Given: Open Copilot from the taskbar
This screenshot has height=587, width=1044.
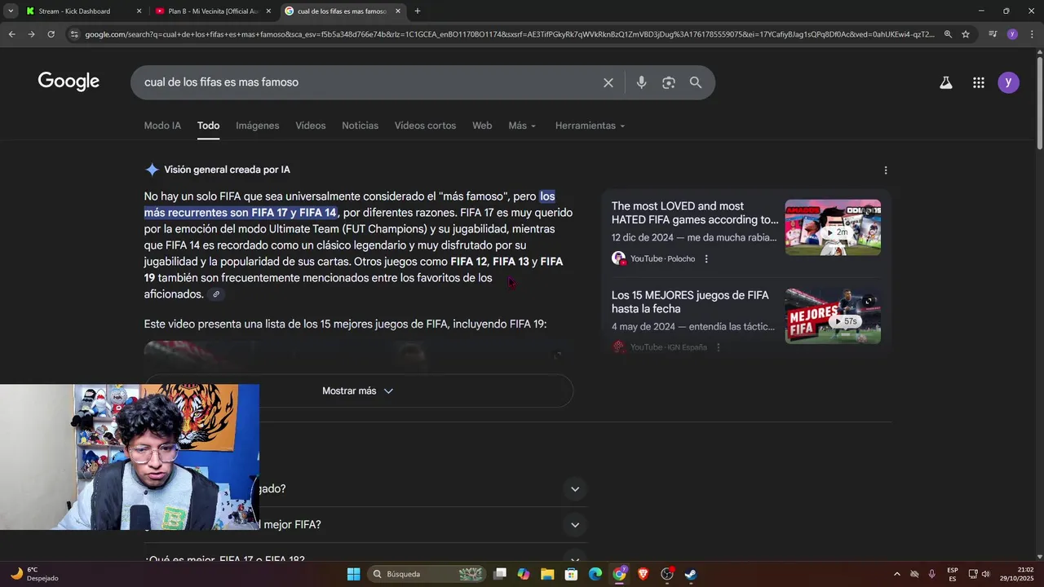Looking at the screenshot, I should pyautogui.click(x=524, y=574).
